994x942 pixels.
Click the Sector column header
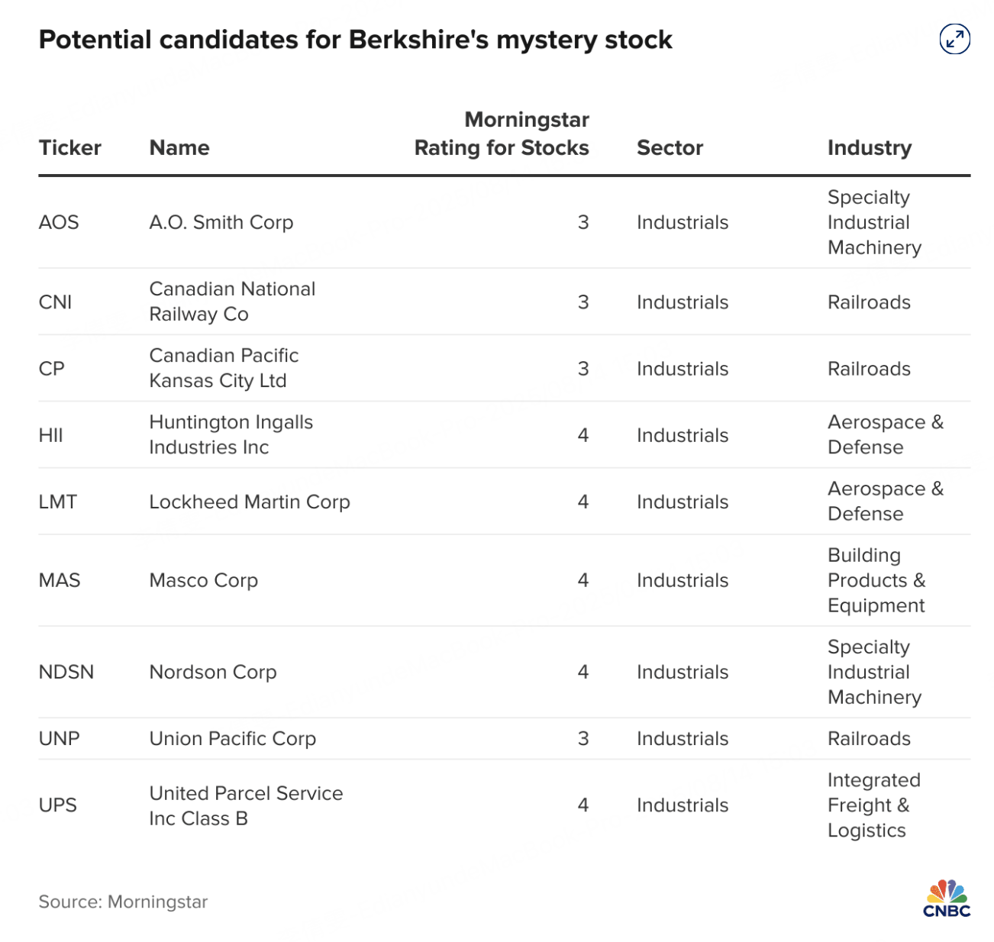[670, 147]
